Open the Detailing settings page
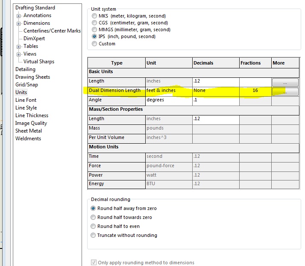Screen dimensions: 305x266 (x=26, y=69)
